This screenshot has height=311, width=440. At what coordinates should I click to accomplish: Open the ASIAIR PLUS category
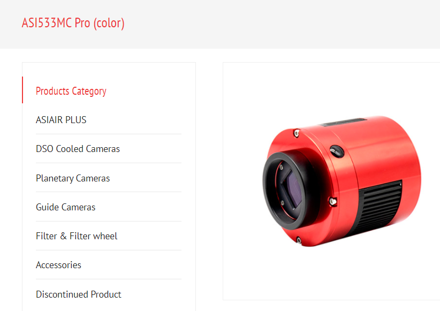61,120
